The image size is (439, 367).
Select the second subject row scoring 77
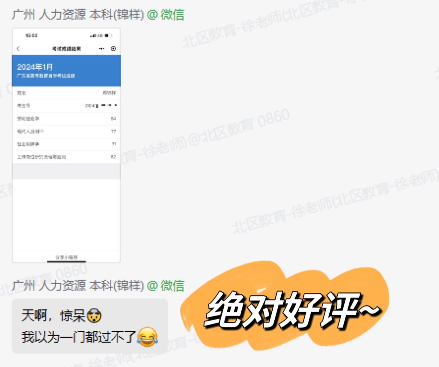tap(66, 131)
